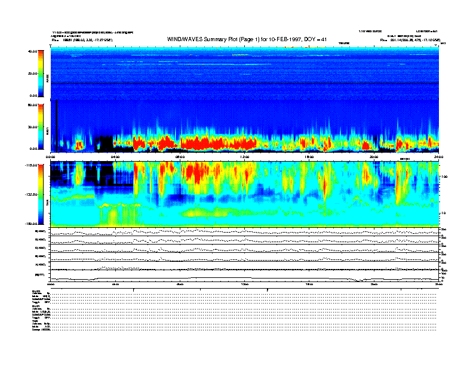Click the bottom-most line plot panel

[x=245, y=276]
